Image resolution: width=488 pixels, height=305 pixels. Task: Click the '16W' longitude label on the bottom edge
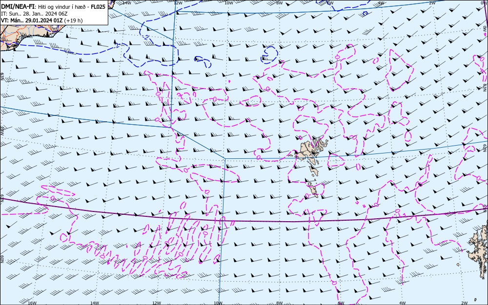click(x=32, y=303)
